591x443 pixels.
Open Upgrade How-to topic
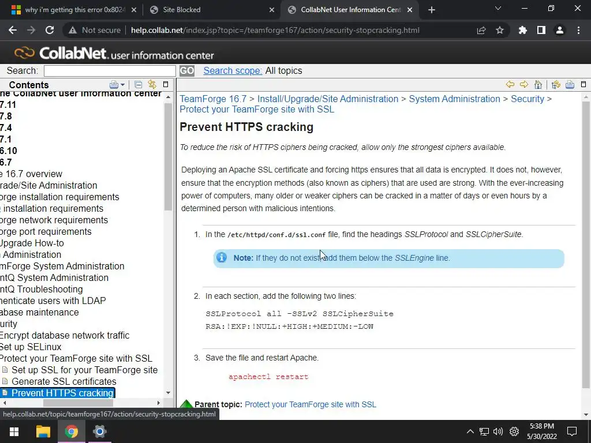click(32, 243)
